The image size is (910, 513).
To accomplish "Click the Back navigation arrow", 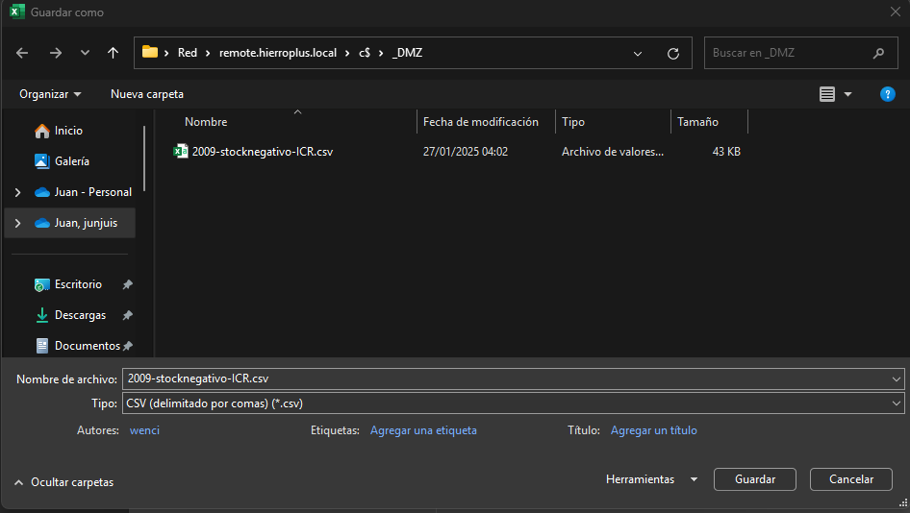I will coord(23,53).
